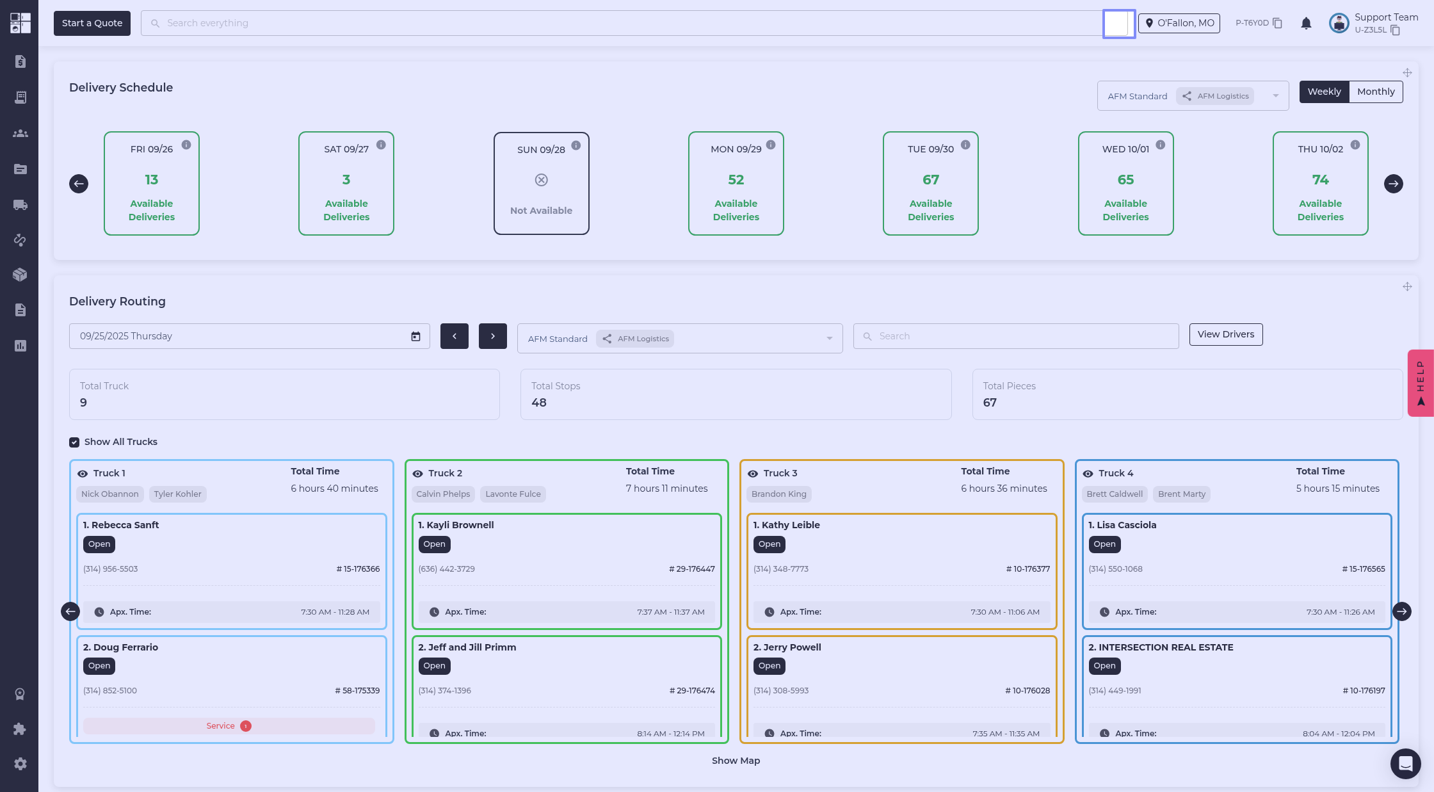
Task: Toggle Truck 1 visibility eye icon
Action: [83, 474]
